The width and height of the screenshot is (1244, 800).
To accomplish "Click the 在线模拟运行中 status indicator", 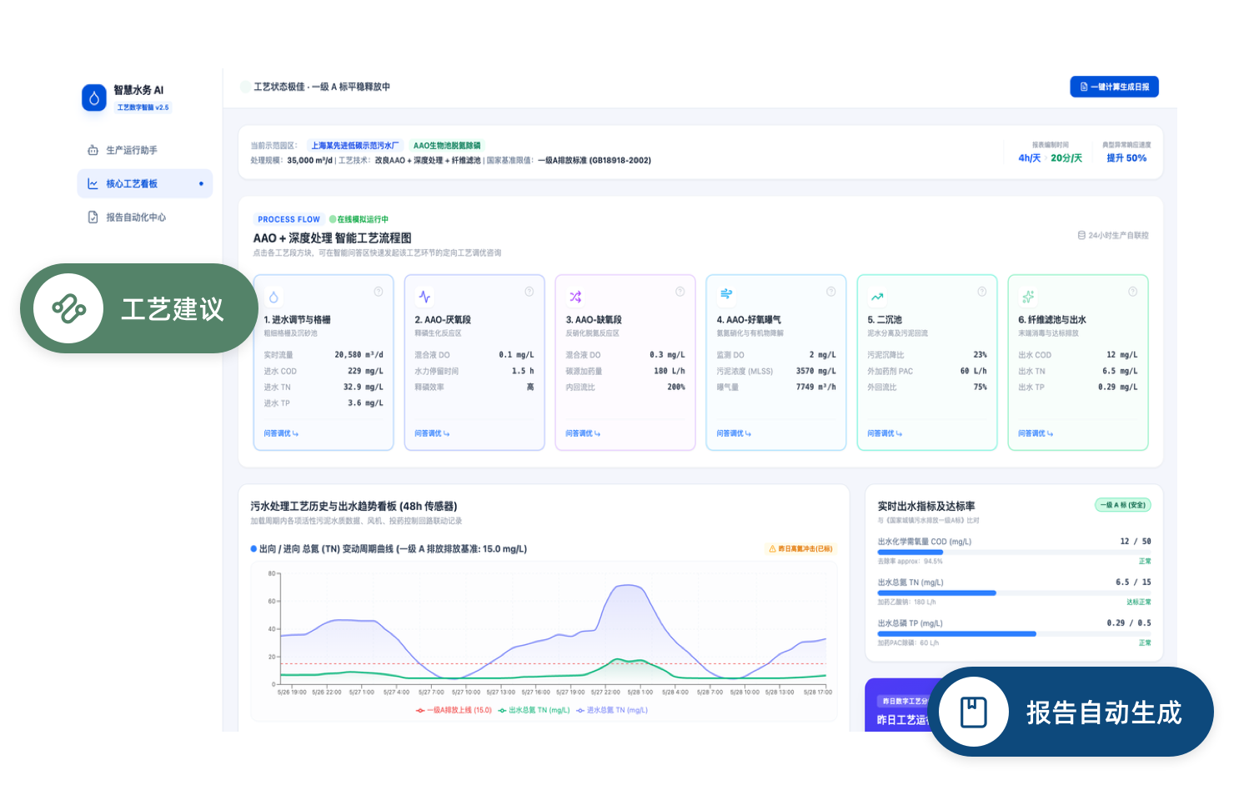I will coord(359,219).
